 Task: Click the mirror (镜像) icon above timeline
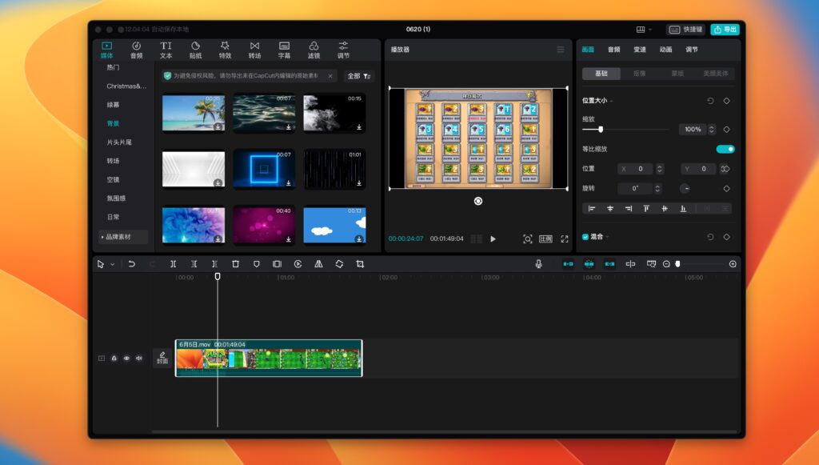(317, 263)
